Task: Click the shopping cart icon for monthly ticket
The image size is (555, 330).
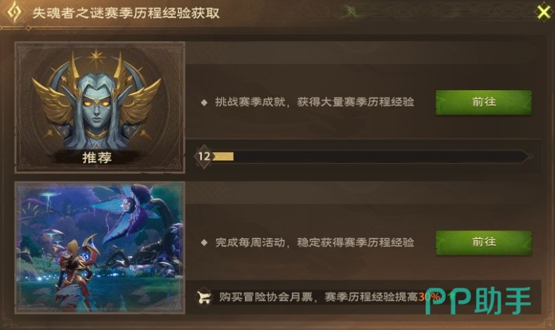Action: 204,297
